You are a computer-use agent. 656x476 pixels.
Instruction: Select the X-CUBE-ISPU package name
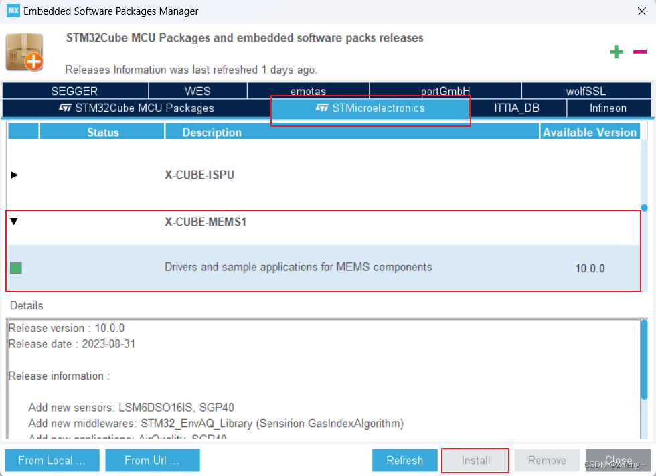click(199, 175)
